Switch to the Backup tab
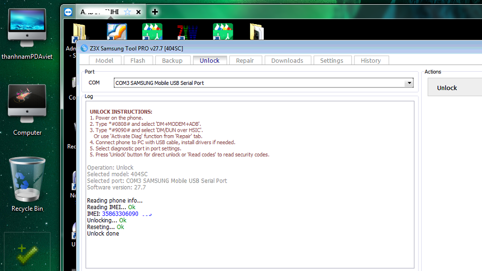The image size is (482, 271). (173, 60)
